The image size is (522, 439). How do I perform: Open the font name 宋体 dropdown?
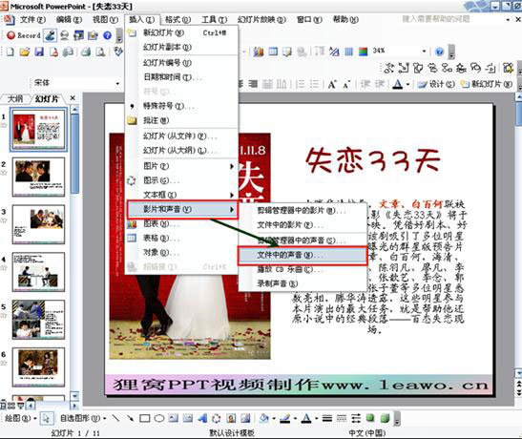(117, 83)
